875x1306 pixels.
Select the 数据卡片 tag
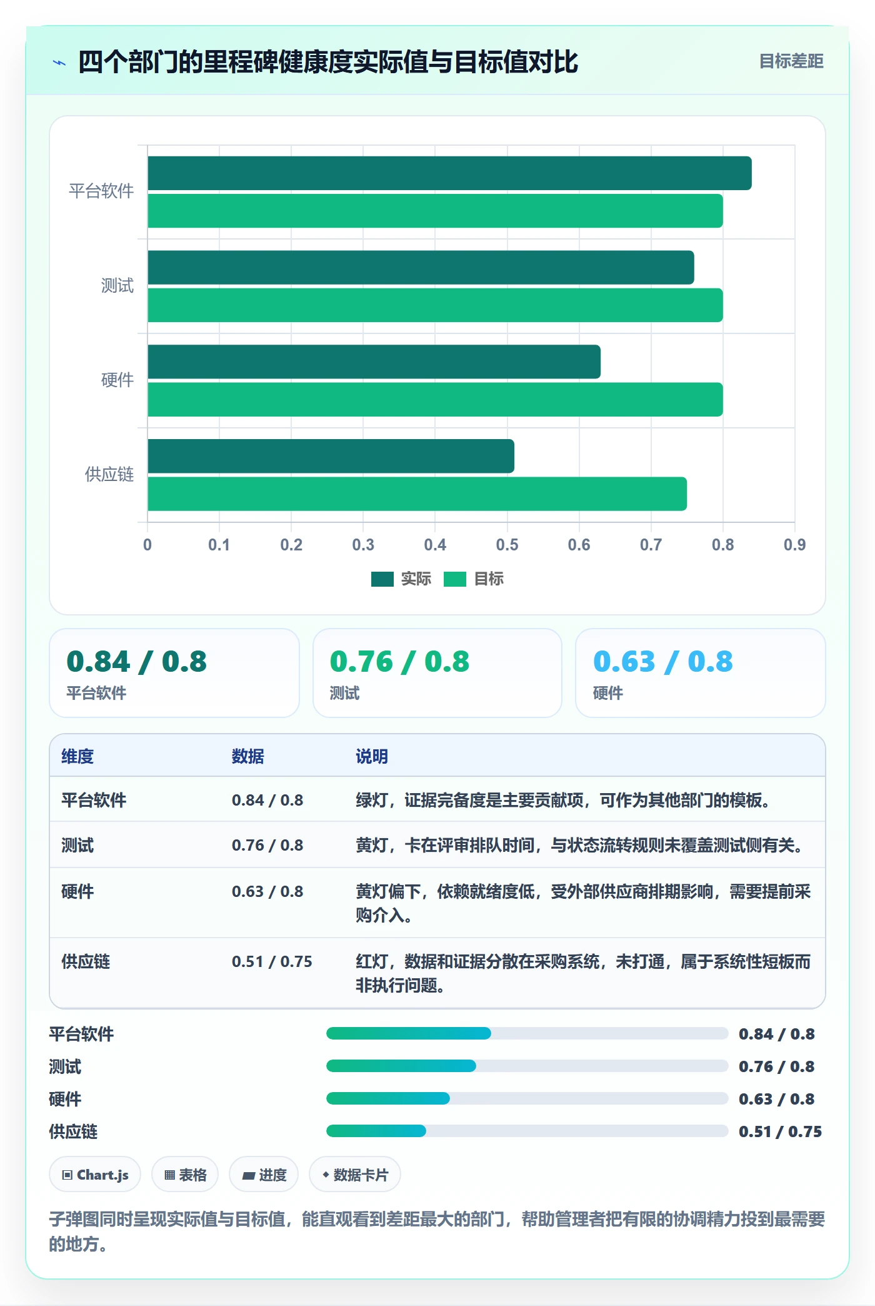(x=355, y=1175)
